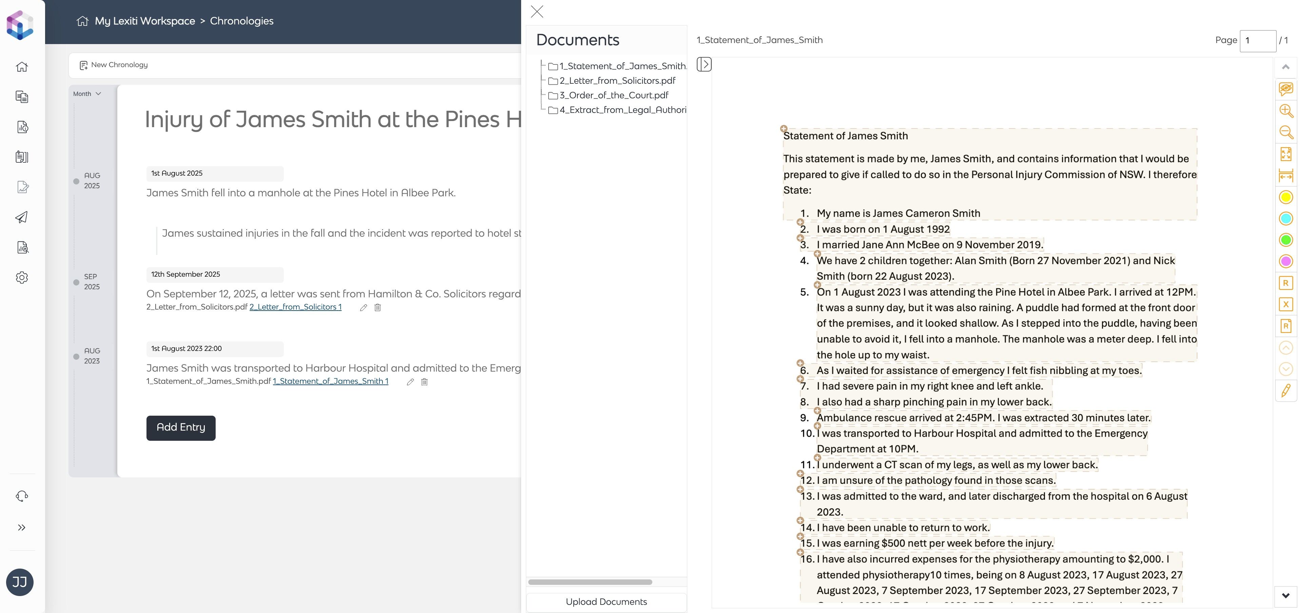Viewport: 1302px width, 613px height.
Task: Select the pencil annotation tool
Action: tap(1285, 390)
